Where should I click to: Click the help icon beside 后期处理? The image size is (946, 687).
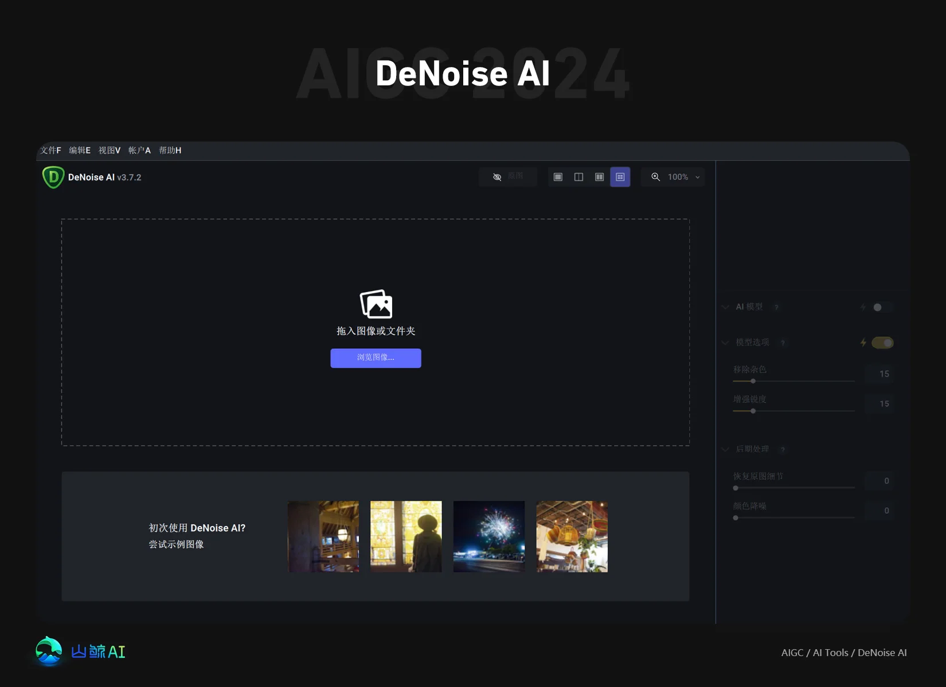pyautogui.click(x=783, y=449)
